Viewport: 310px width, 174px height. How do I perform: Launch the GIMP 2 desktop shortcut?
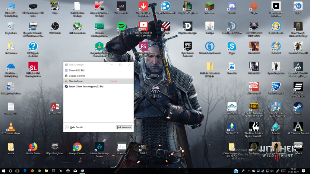(x=143, y=147)
